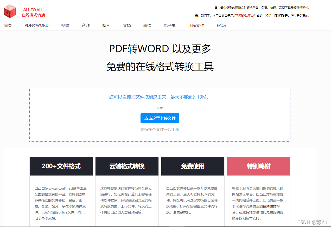
Task: Open the 音频 conversion menu
Action: (x=86, y=25)
